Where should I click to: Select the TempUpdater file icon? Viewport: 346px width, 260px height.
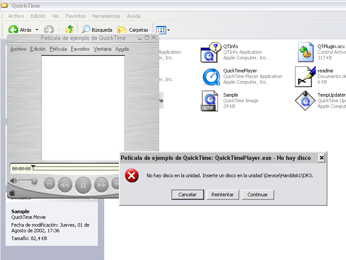click(305, 101)
